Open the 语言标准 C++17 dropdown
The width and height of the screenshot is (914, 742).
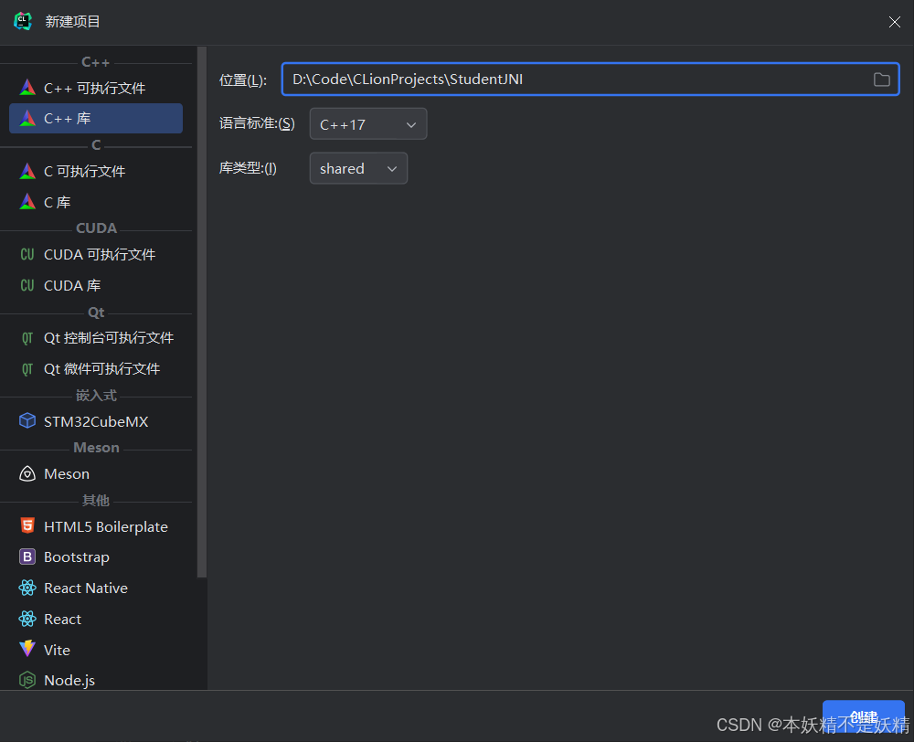click(367, 124)
